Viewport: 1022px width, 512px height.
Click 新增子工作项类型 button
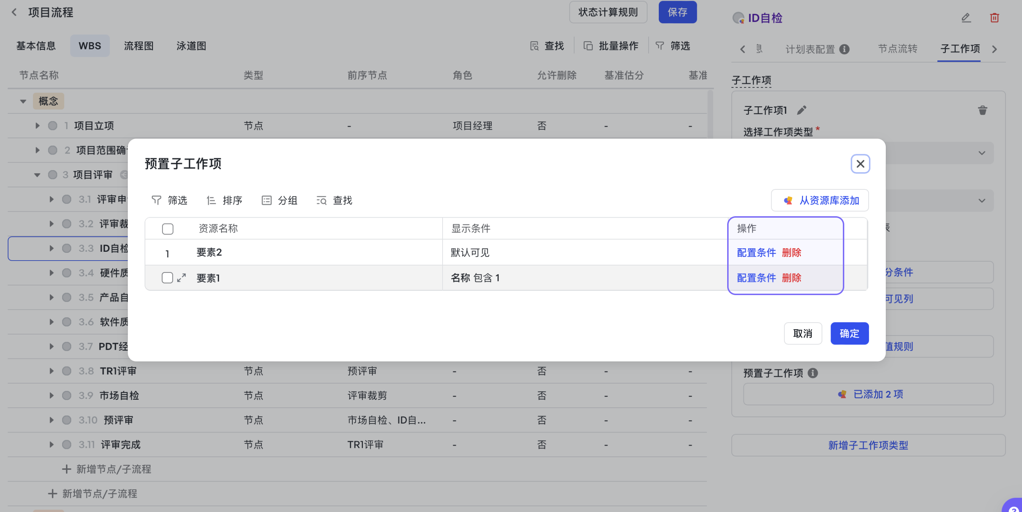point(868,445)
